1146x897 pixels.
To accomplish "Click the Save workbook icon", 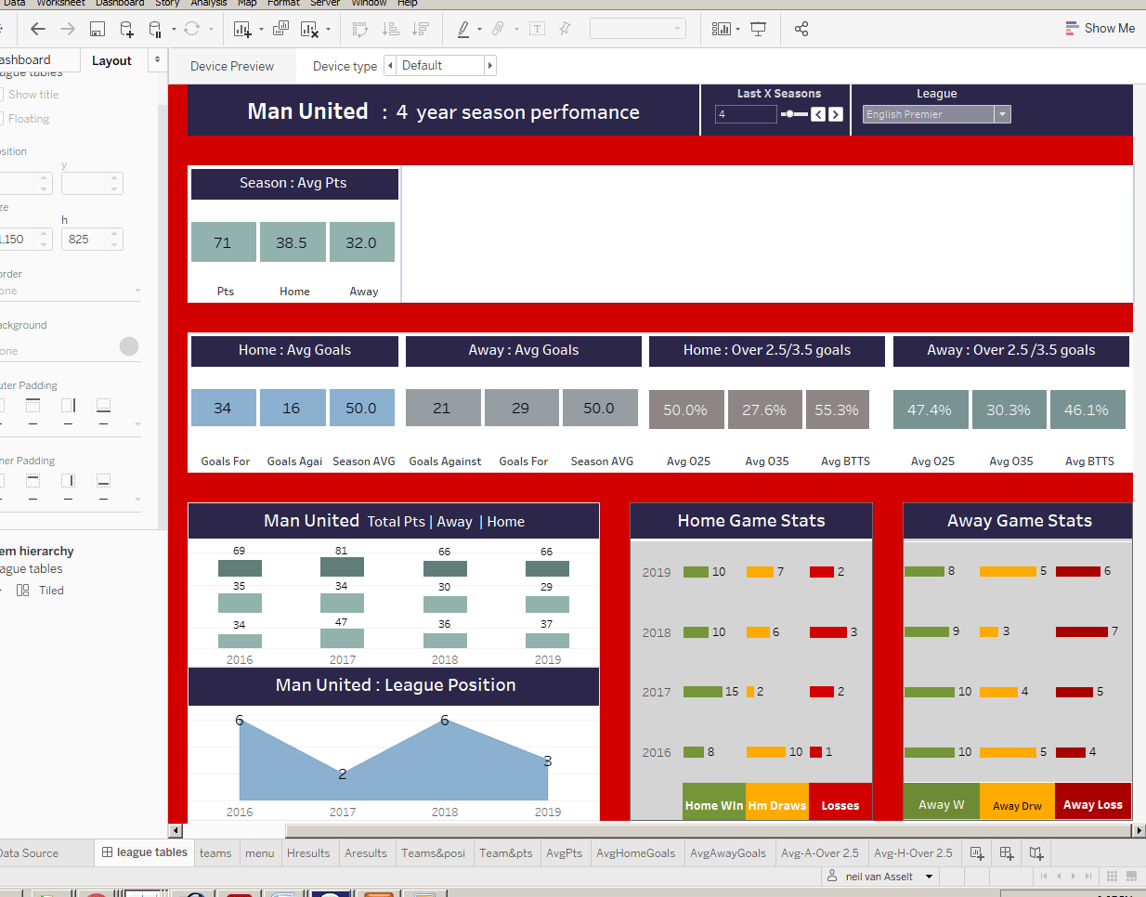I will tap(98, 28).
